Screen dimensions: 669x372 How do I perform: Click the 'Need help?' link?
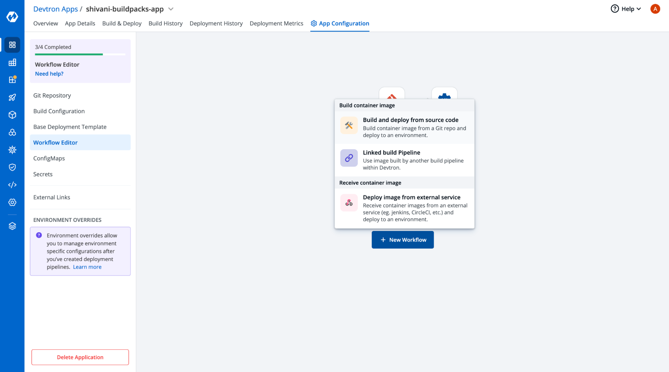click(x=49, y=74)
